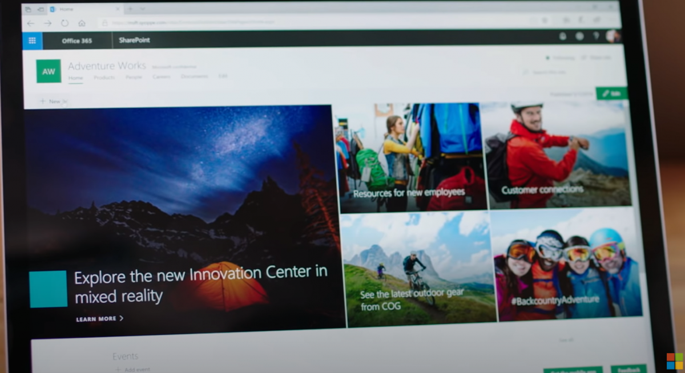Click SharePoint in the top bar
The height and width of the screenshot is (373, 685).
(135, 40)
